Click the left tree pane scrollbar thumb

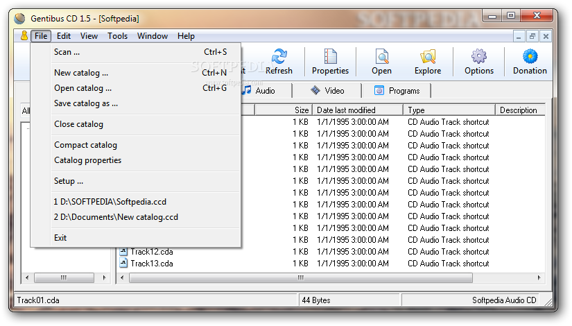tap(64, 278)
